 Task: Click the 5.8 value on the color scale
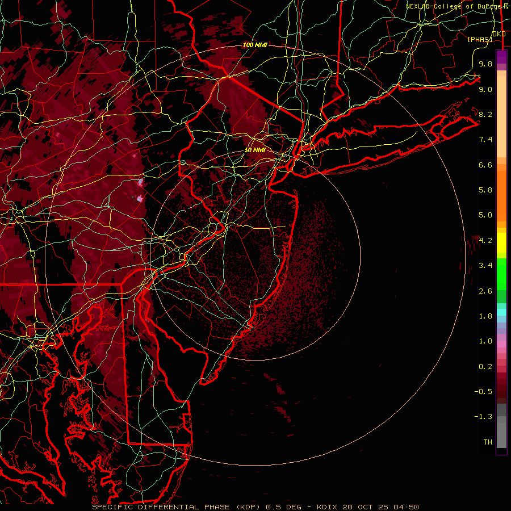[485, 190]
